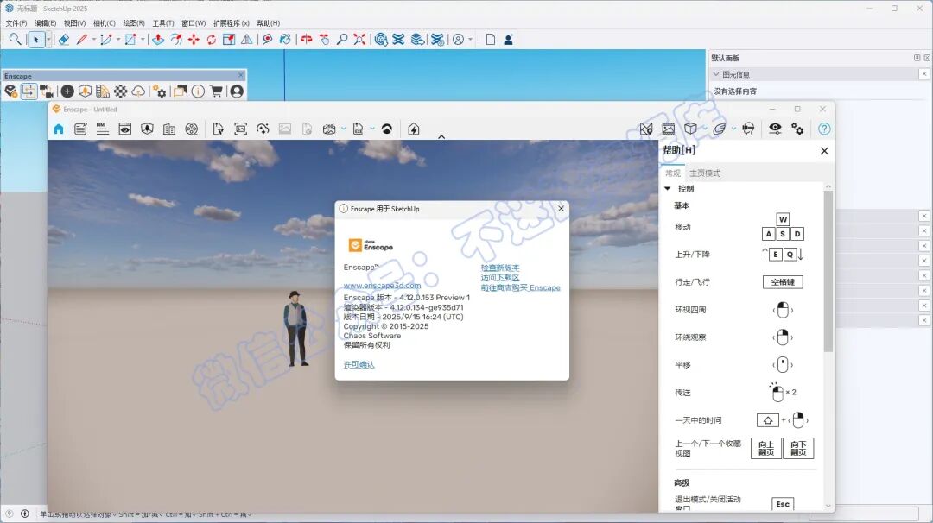
Task: Click Enscape toolbar About info icon
Action: 198,91
